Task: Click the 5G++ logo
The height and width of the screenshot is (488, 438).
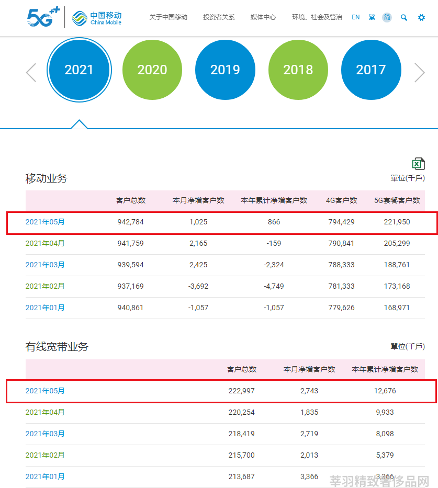Action: 43,17
